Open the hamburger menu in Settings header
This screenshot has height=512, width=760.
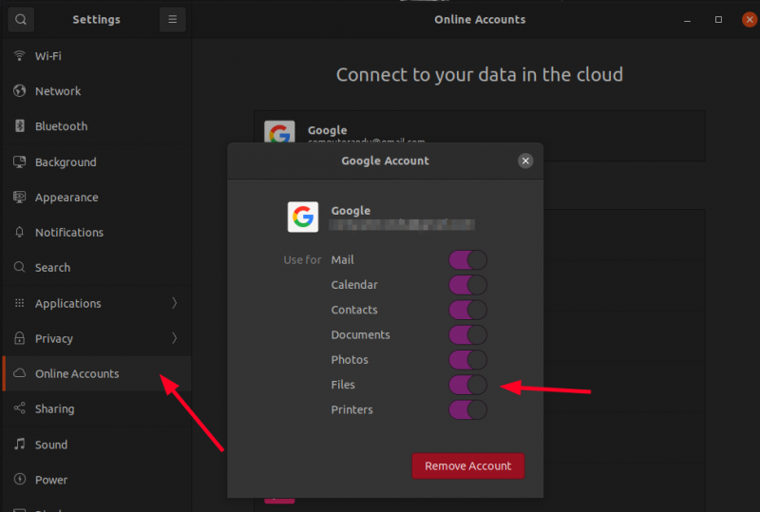pyautogui.click(x=172, y=19)
